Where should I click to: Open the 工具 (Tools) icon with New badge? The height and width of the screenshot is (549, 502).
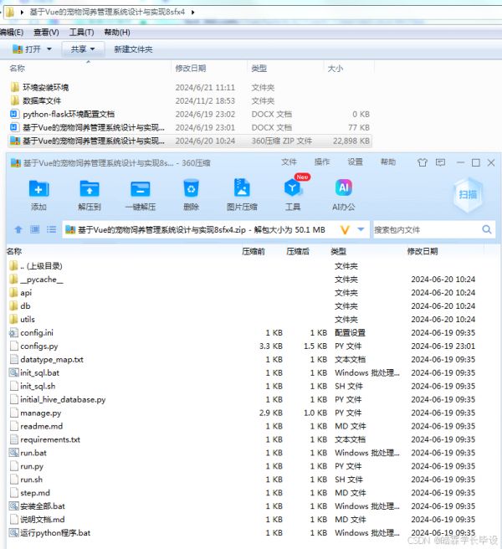click(x=293, y=188)
